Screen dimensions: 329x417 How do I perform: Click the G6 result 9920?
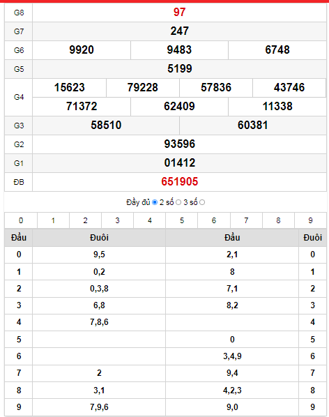click(x=82, y=50)
